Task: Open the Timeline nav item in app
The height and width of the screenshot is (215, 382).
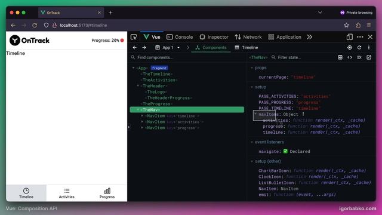Action: [x=26, y=193]
